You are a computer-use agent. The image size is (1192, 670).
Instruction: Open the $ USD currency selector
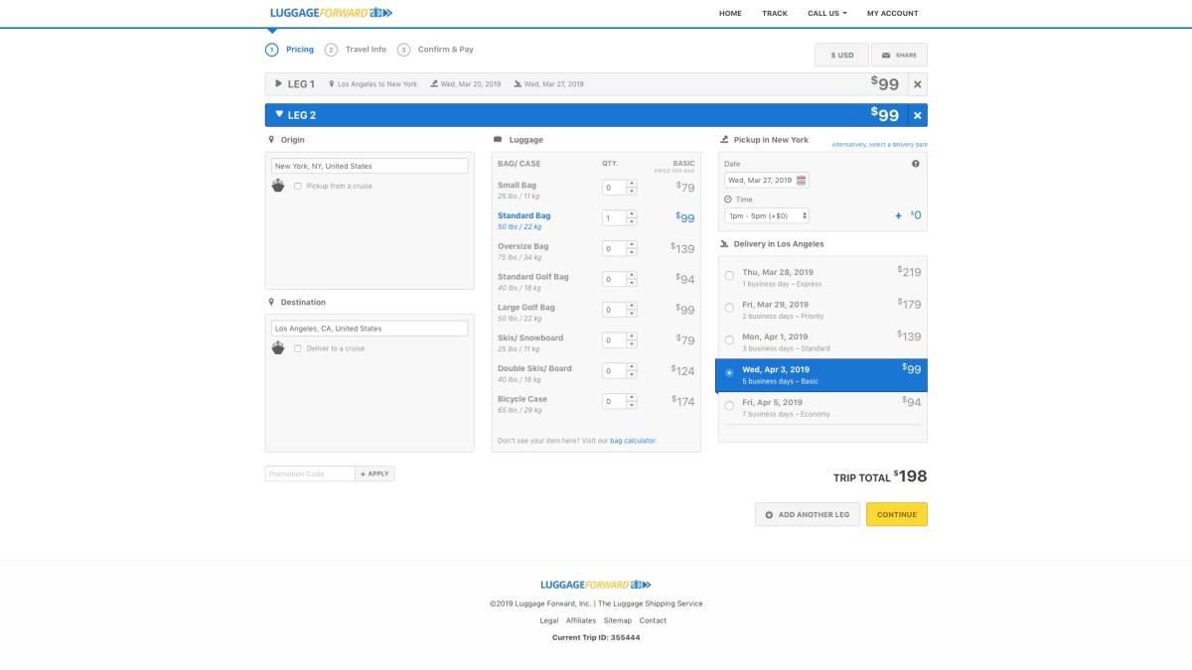click(842, 55)
